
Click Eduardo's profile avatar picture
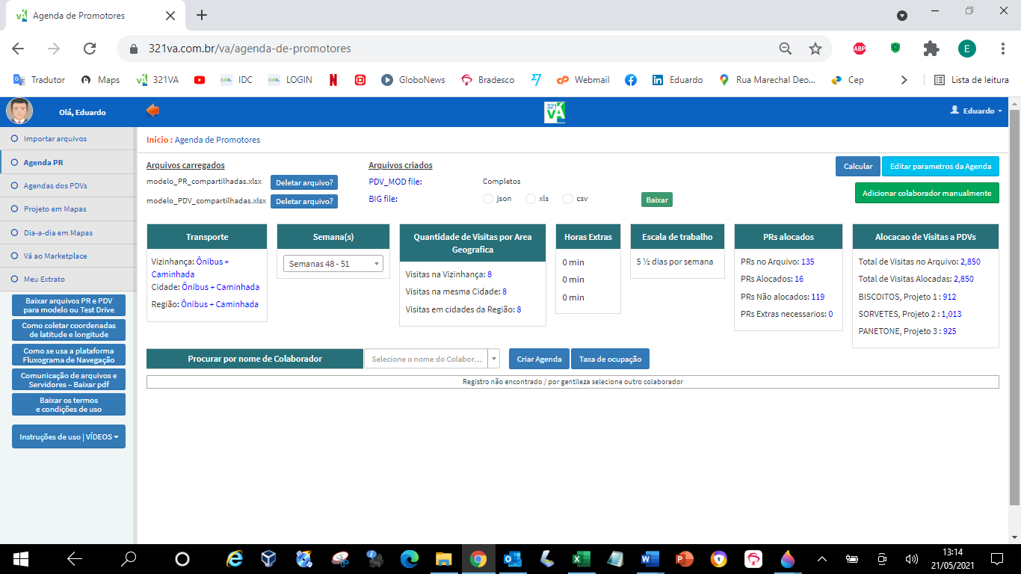(x=19, y=111)
